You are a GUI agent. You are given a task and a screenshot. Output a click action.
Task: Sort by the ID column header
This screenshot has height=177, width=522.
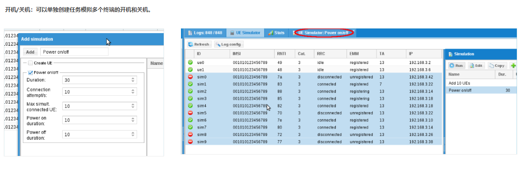tap(212, 54)
